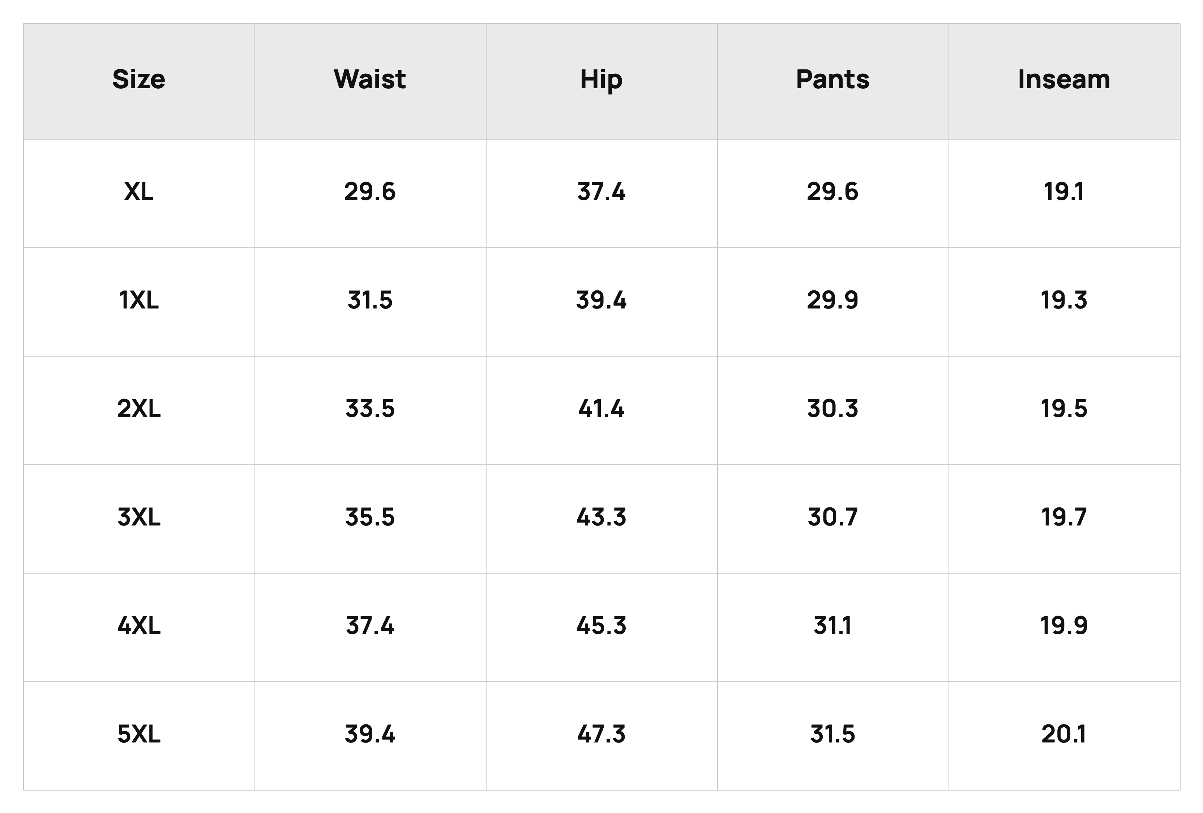
Task: Select the 4XL size row label
Action: click(139, 626)
